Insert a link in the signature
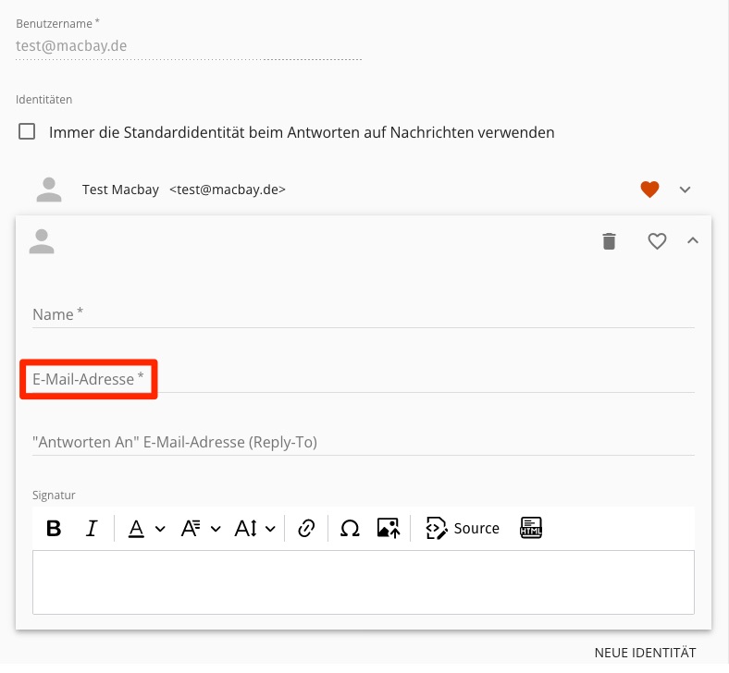 click(x=306, y=529)
